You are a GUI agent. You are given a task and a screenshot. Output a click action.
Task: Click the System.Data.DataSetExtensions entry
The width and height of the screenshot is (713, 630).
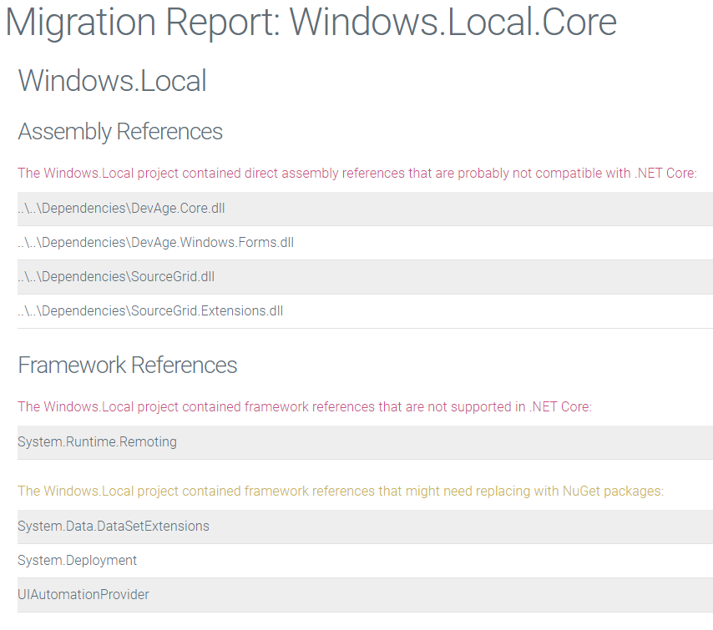click(x=113, y=526)
